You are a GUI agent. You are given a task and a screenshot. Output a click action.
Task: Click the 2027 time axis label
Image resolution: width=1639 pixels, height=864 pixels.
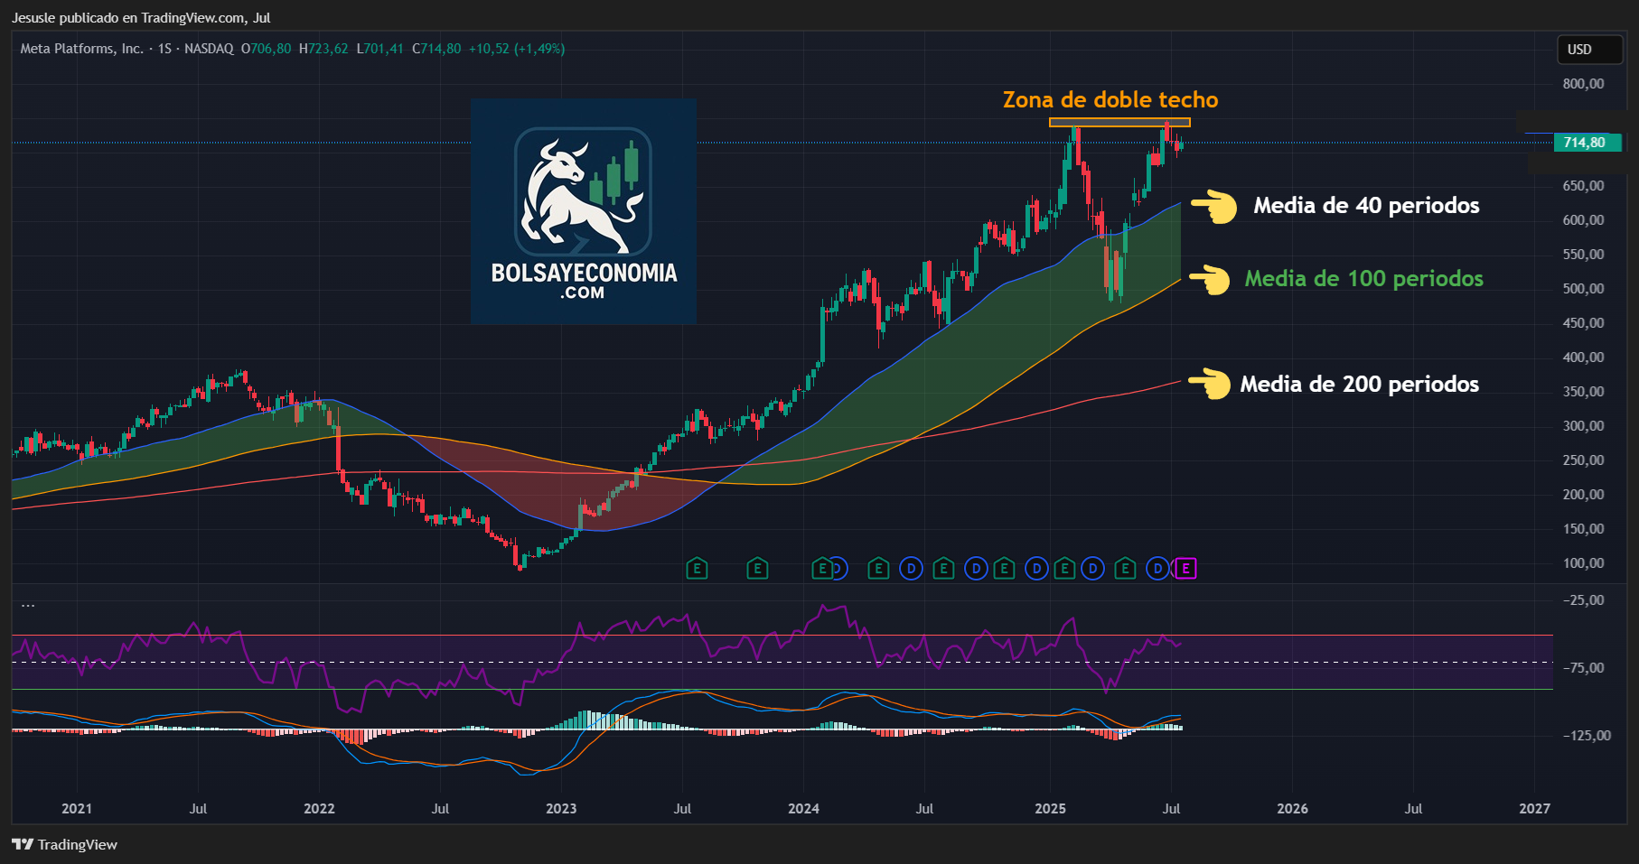click(1534, 809)
